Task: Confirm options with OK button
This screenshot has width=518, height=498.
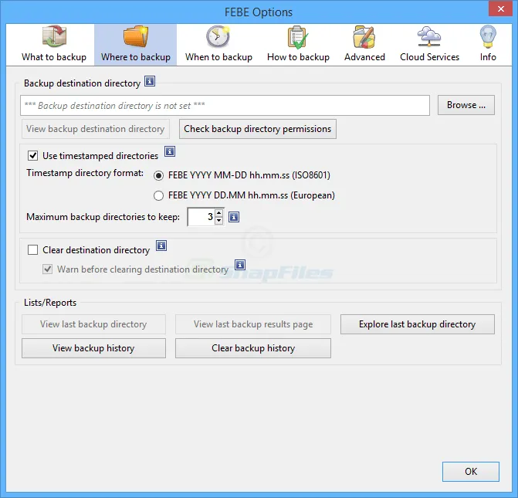Action: point(471,472)
